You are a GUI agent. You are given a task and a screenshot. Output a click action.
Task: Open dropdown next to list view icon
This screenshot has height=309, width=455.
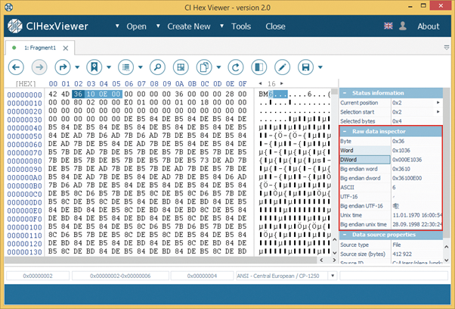[141, 67]
